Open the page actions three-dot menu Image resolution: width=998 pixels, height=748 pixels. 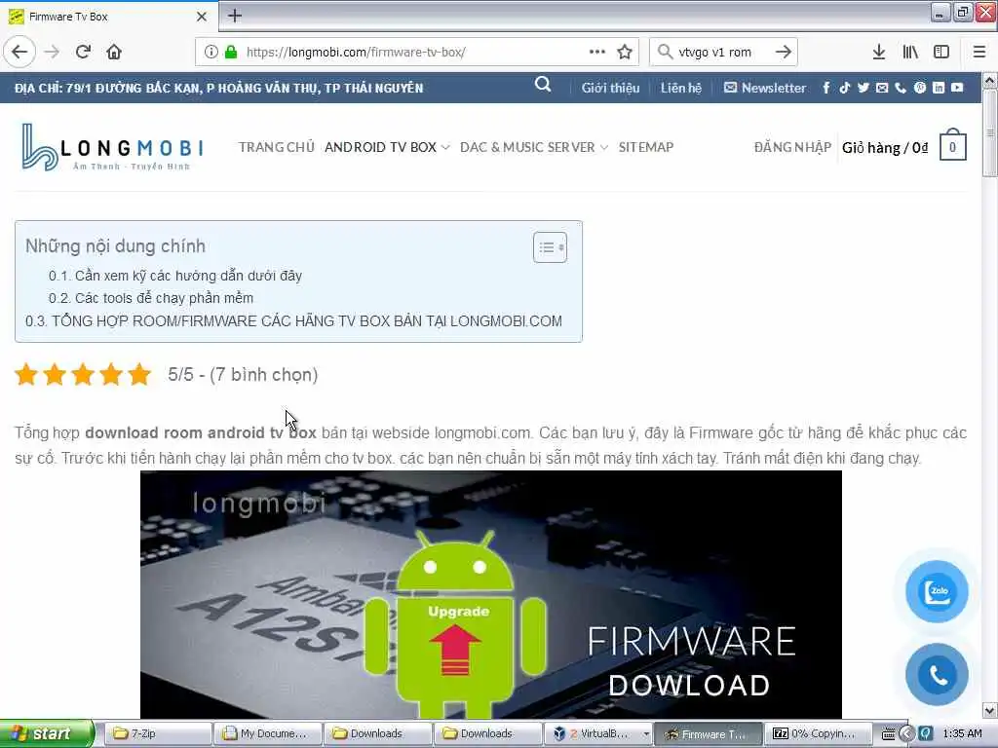point(597,52)
